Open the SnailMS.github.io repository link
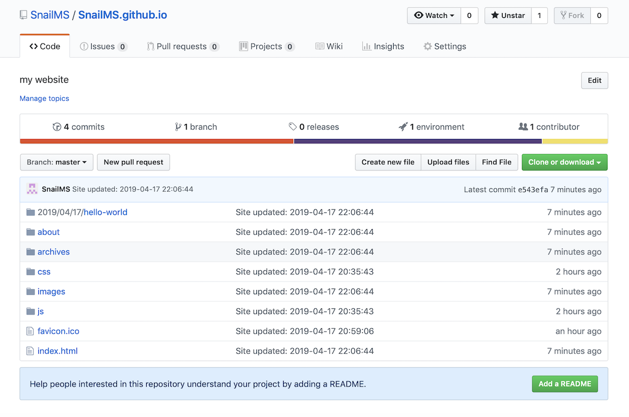Screen dimensions: 629x417 click(x=123, y=15)
